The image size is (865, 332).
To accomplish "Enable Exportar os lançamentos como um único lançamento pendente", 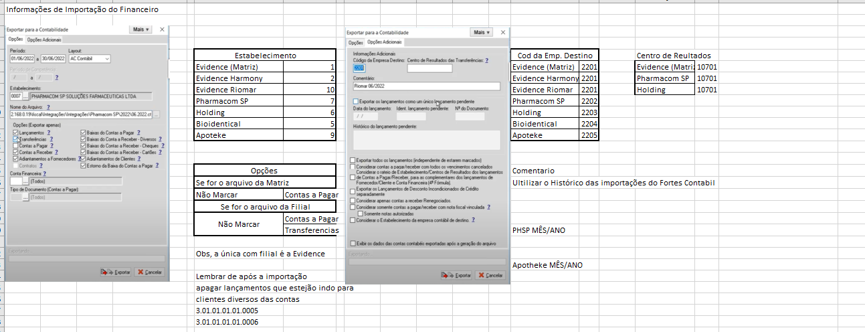I will click(x=355, y=101).
